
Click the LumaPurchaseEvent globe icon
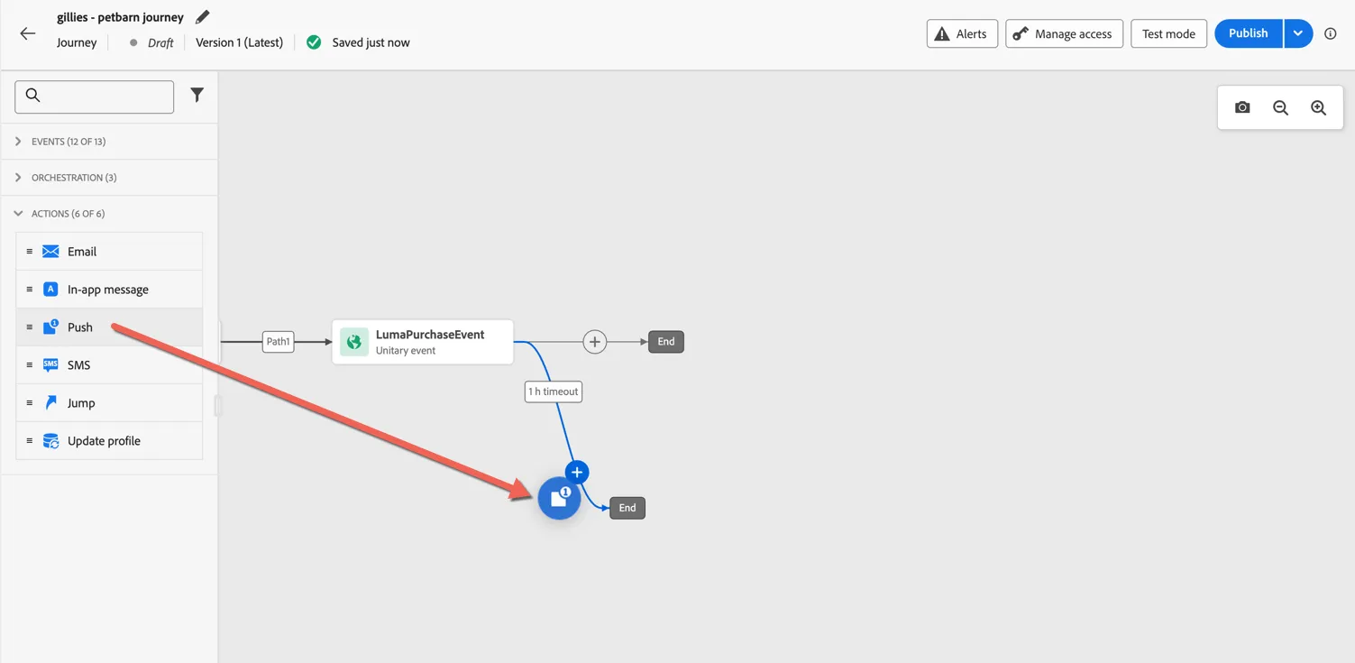click(x=354, y=342)
